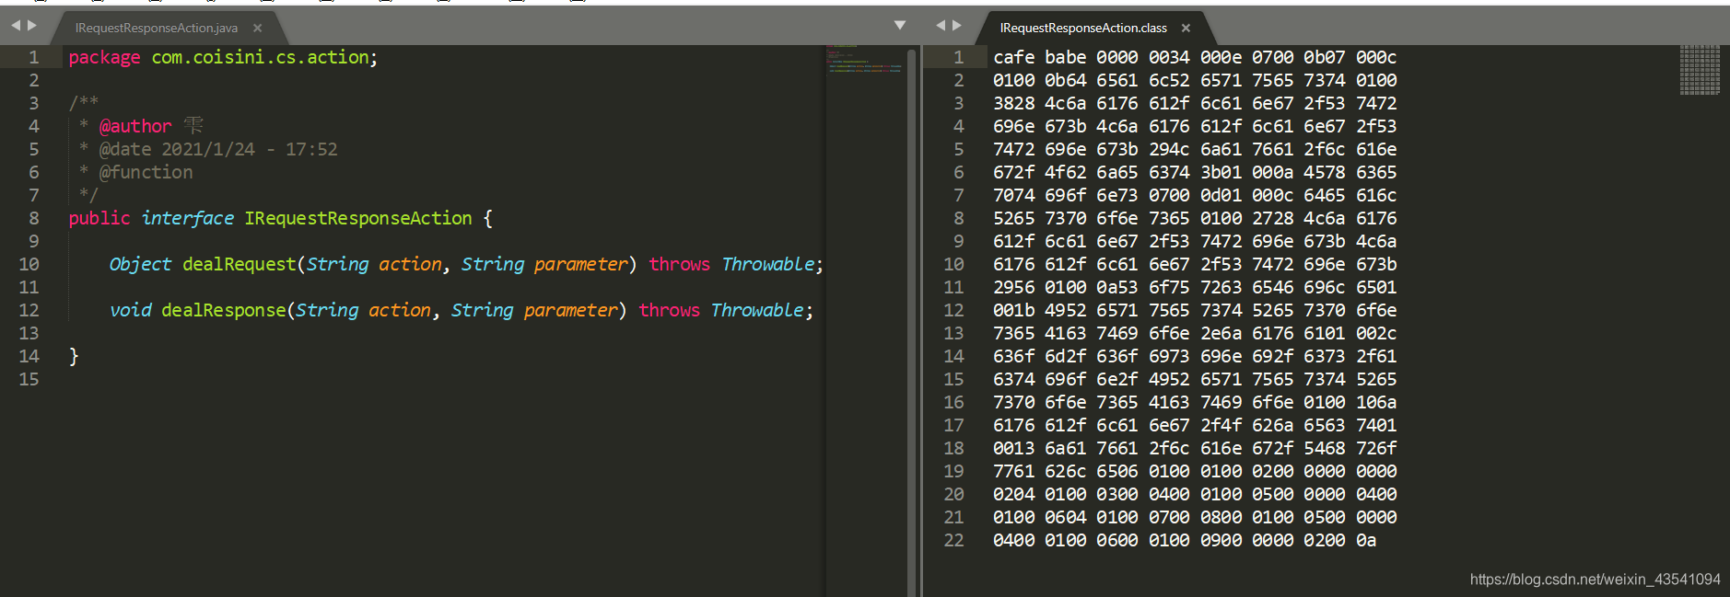Image resolution: width=1730 pixels, height=597 pixels.
Task: Click the '@author' annotation
Action: coord(135,126)
